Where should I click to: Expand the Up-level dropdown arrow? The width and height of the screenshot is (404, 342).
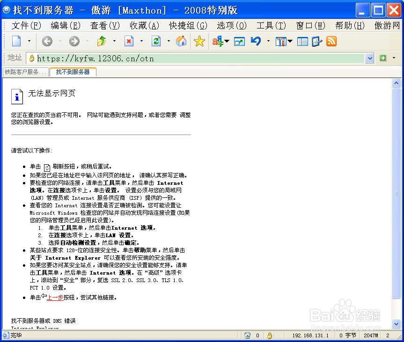[114, 41]
